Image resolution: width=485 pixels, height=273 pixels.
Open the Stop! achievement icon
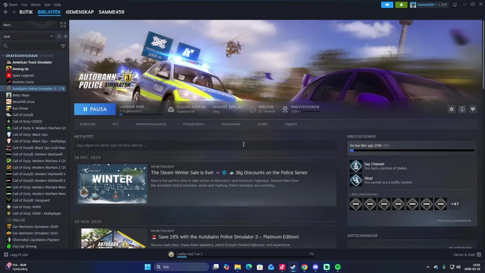(356, 180)
